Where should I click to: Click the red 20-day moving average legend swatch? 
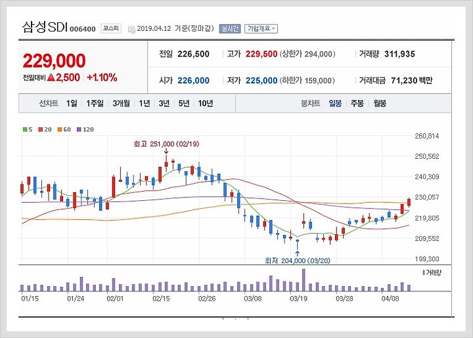[41, 129]
